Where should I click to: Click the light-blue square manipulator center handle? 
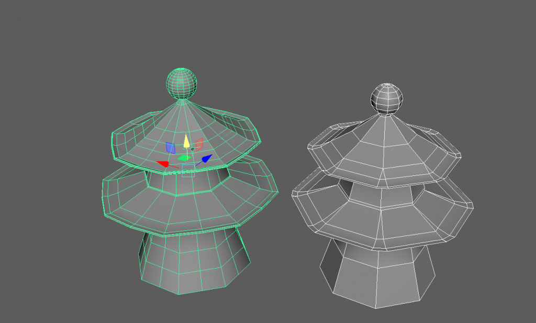[188, 170]
